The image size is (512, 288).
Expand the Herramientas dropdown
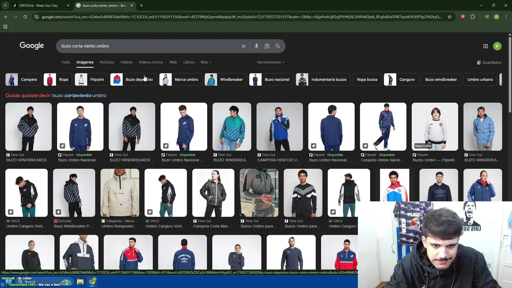click(x=271, y=62)
